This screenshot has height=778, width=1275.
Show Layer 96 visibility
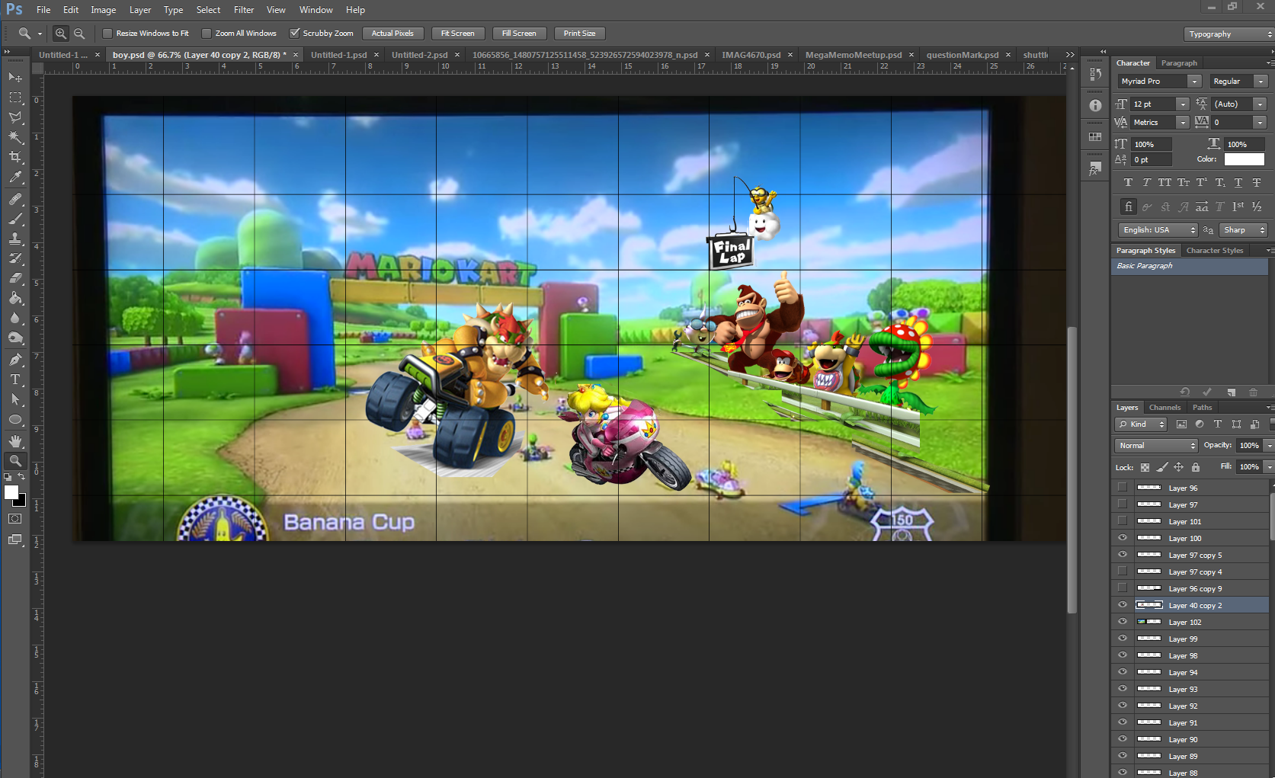[1122, 488]
